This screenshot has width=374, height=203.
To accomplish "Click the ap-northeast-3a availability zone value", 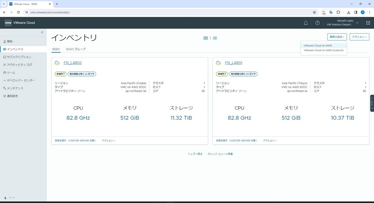I will (x=136, y=91).
